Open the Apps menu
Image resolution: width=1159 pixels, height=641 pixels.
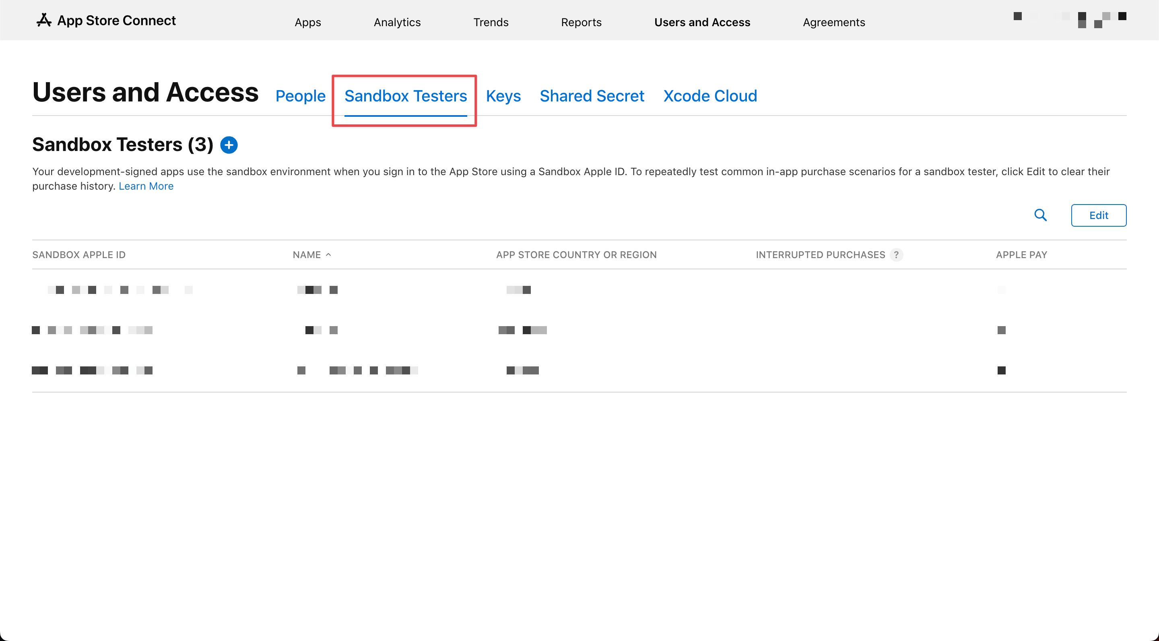click(x=308, y=22)
